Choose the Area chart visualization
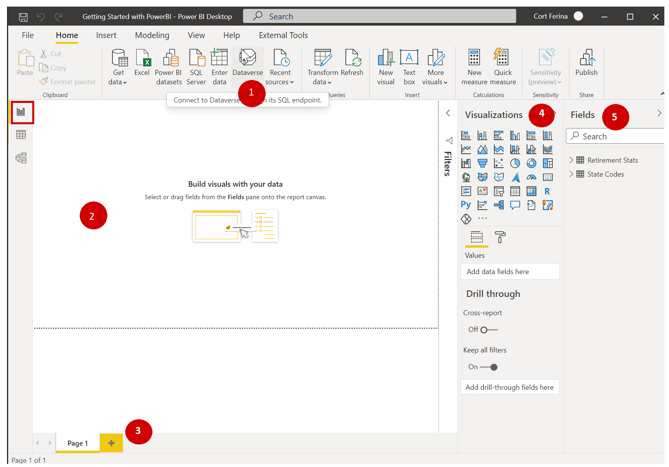 482,149
